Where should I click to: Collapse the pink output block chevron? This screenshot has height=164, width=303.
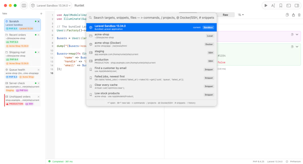[297, 35]
